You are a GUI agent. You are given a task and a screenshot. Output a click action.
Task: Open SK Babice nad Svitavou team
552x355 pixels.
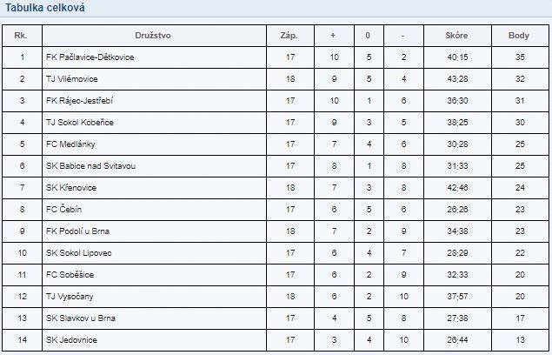90,166
